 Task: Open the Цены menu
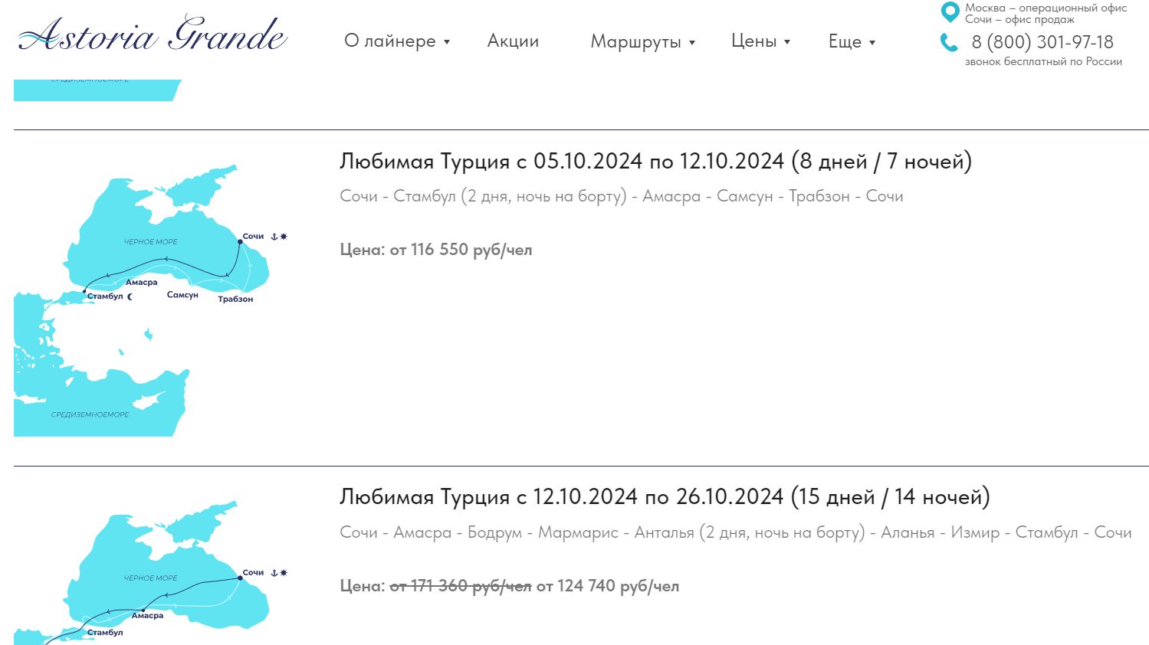(x=753, y=41)
